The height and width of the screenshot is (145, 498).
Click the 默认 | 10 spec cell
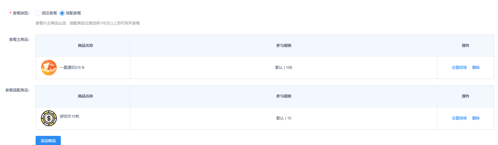tap(284, 118)
